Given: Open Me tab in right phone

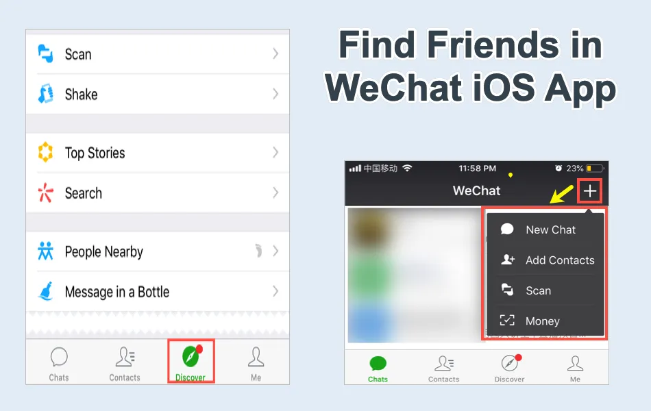Looking at the screenshot, I should (575, 369).
